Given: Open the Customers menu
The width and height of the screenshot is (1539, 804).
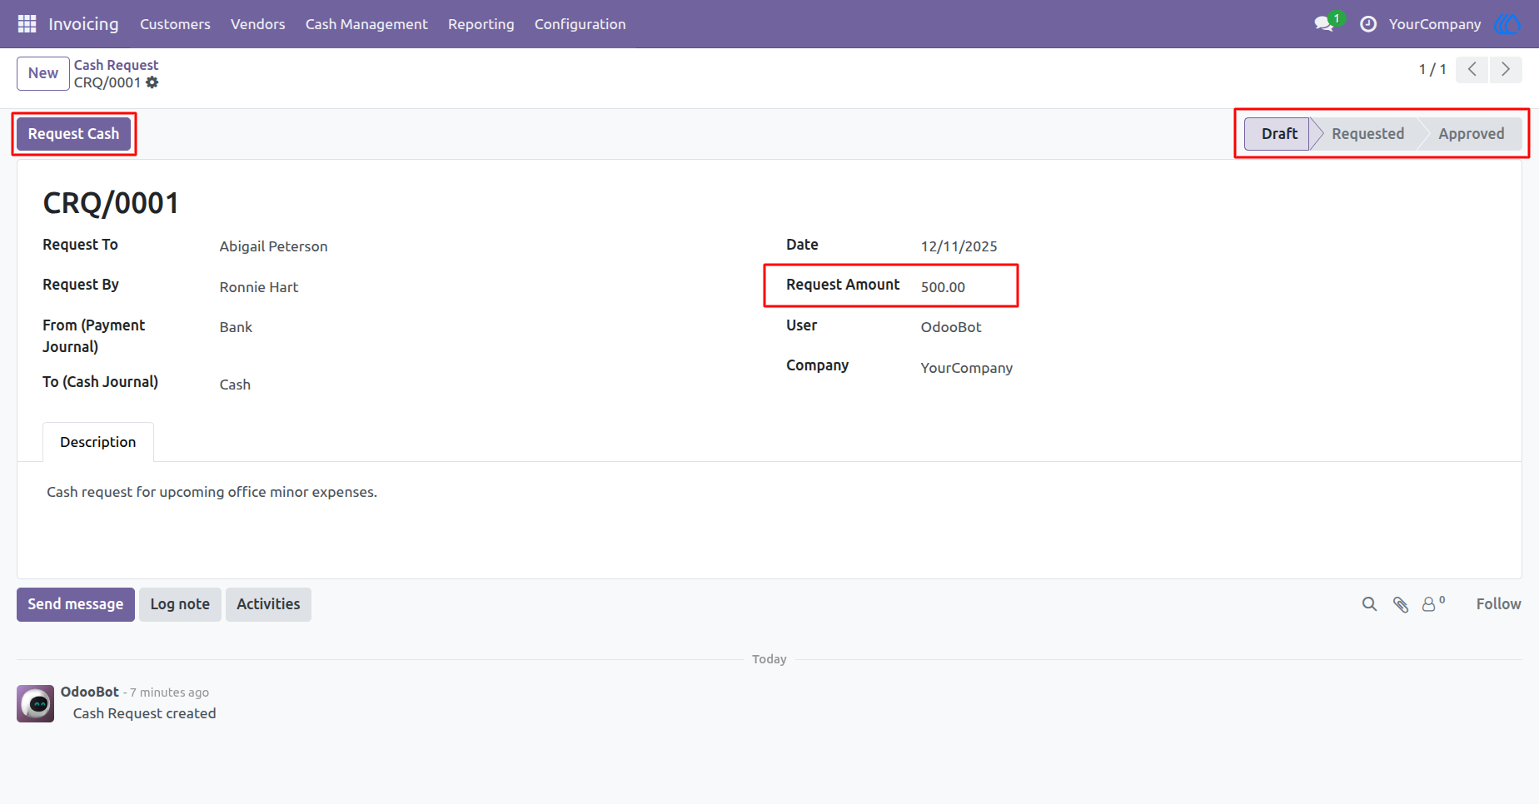Looking at the screenshot, I should tap(175, 24).
